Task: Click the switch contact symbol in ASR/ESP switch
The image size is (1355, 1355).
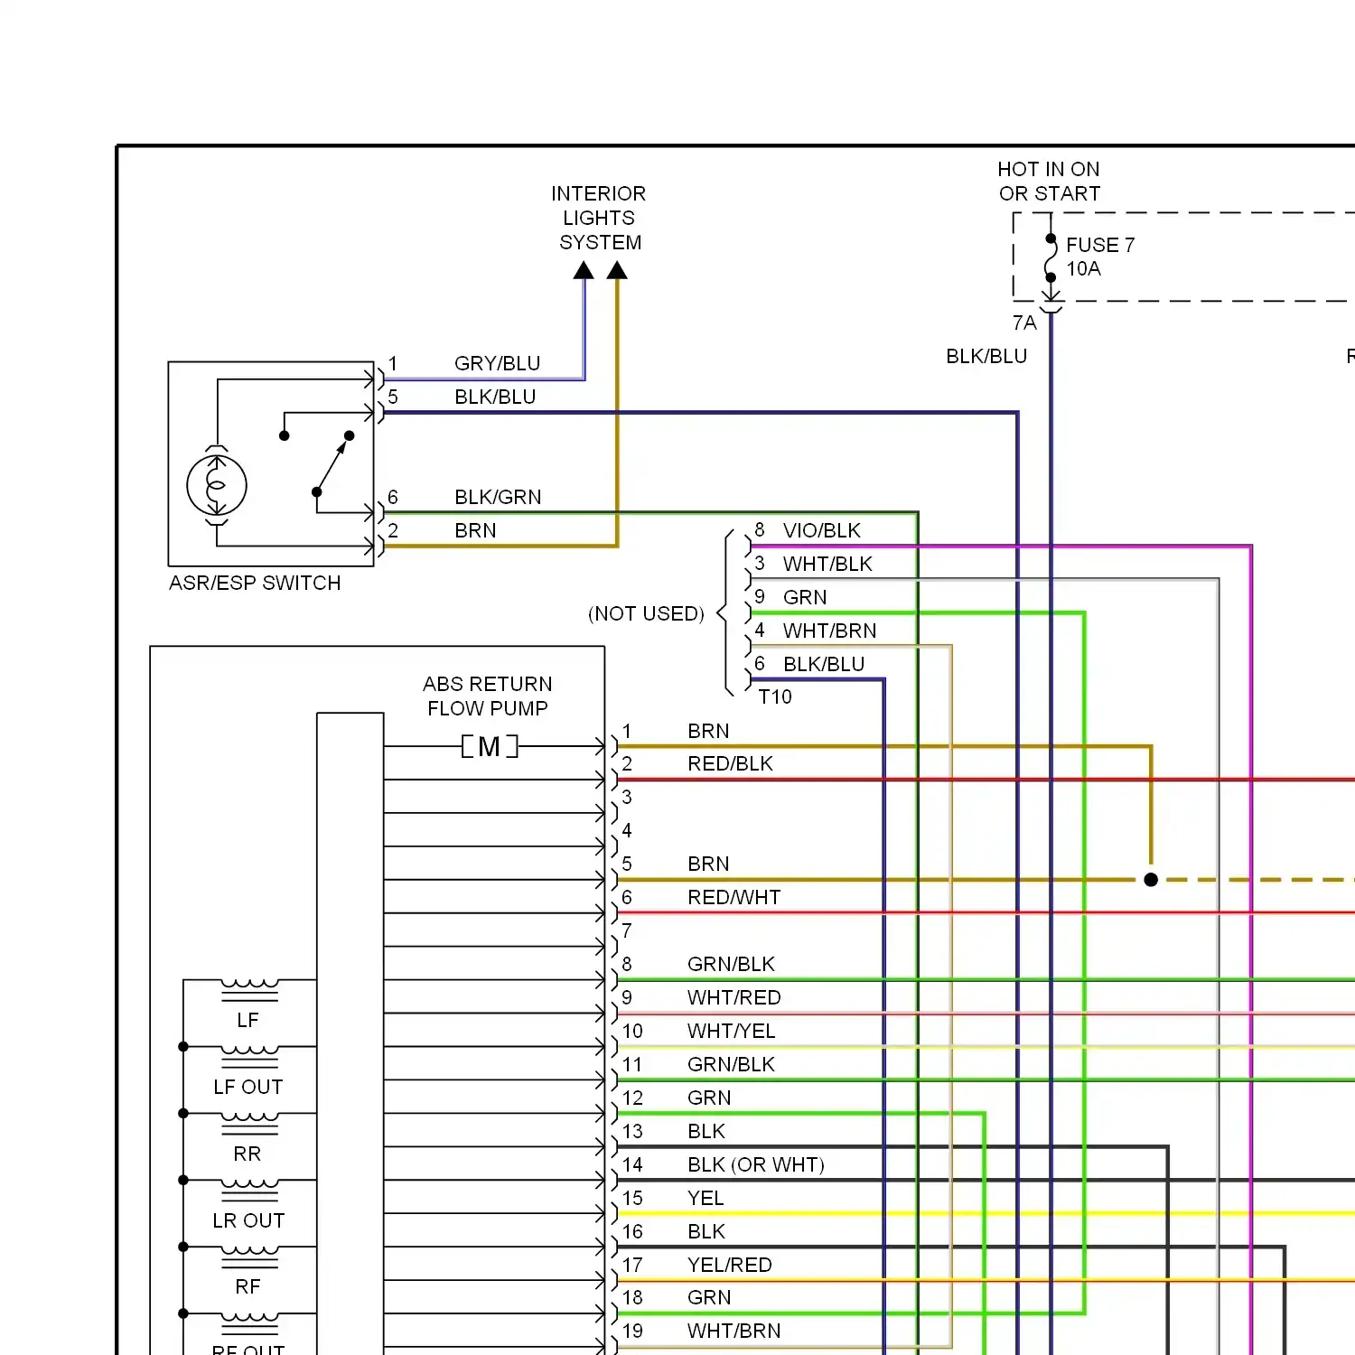Action: pyautogui.click(x=318, y=463)
